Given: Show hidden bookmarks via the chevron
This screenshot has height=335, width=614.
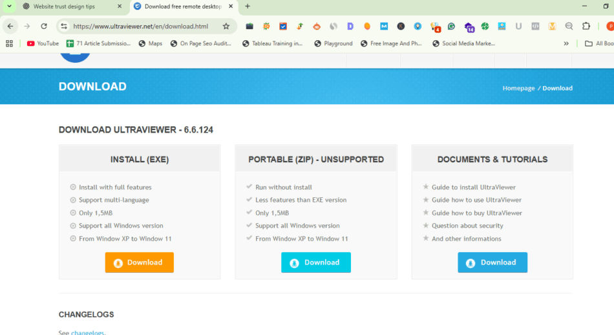Looking at the screenshot, I should pyautogui.click(x=566, y=43).
